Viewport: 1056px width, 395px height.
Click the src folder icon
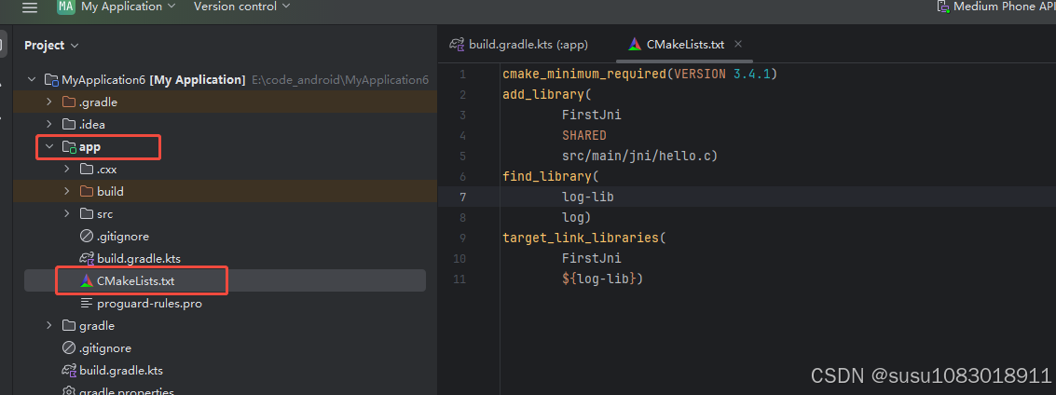pos(86,214)
